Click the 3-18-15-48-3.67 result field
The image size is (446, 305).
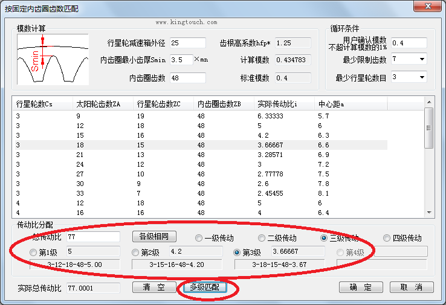coord(280,265)
